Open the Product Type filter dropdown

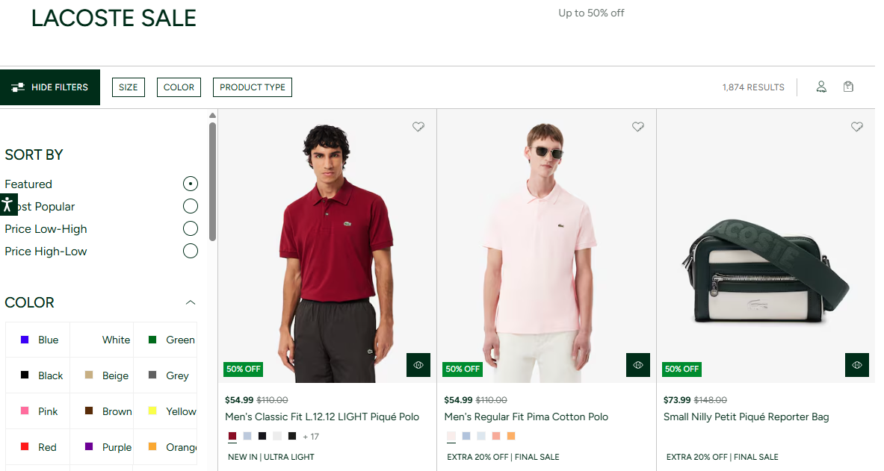[x=253, y=87]
